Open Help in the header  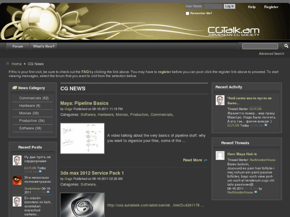click(x=252, y=7)
